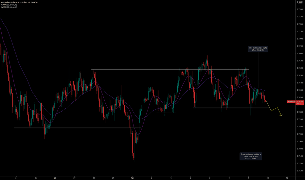Click the 0.75700 price axis label
305x180 pixels.
[300, 134]
